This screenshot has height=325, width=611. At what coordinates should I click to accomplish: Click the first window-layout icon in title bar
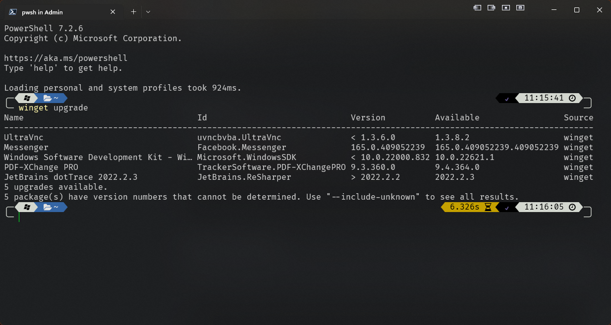click(477, 8)
